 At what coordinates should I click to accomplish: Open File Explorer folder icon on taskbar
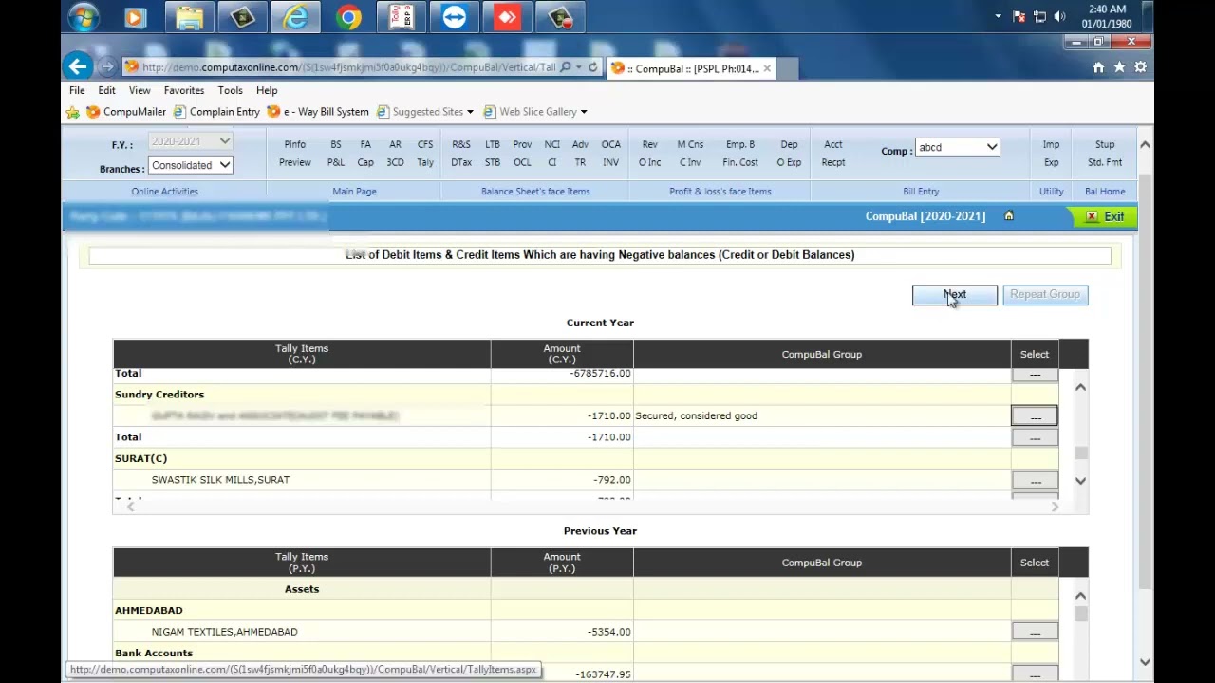(x=189, y=17)
